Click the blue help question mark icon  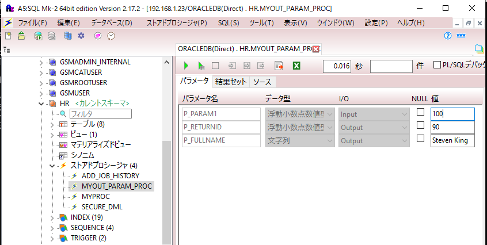[448, 36]
